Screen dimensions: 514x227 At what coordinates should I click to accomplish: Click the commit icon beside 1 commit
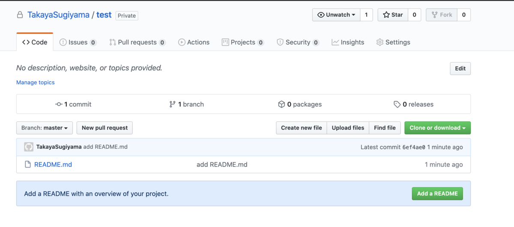tap(59, 104)
